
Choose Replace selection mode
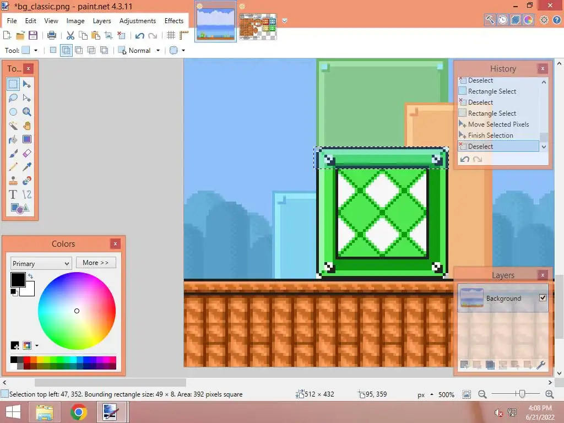click(x=53, y=50)
